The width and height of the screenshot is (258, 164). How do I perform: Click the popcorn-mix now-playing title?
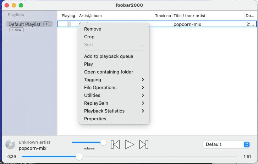pyautogui.click(x=33, y=148)
